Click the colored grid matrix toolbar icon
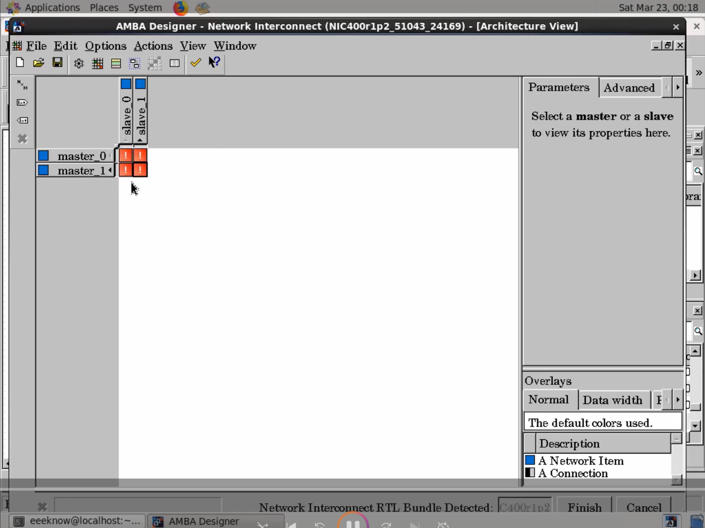The width and height of the screenshot is (705, 528). [x=97, y=63]
